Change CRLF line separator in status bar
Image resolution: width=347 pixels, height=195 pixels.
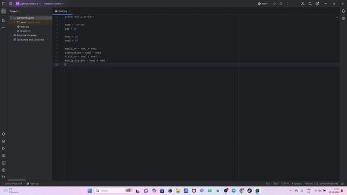[275, 184]
